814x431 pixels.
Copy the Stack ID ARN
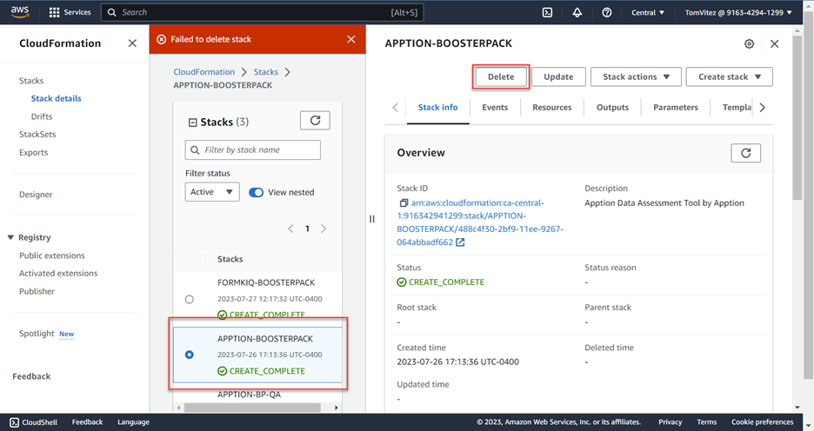(x=404, y=203)
